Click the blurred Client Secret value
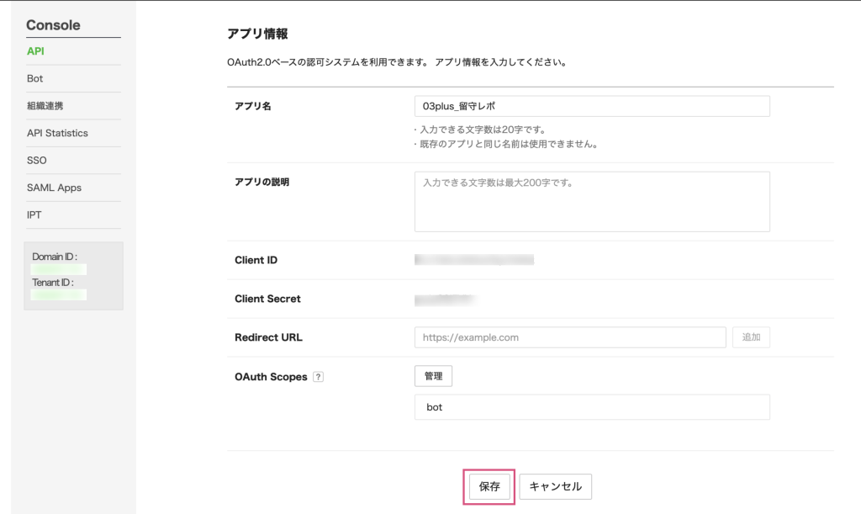This screenshot has width=861, height=514. point(446,299)
